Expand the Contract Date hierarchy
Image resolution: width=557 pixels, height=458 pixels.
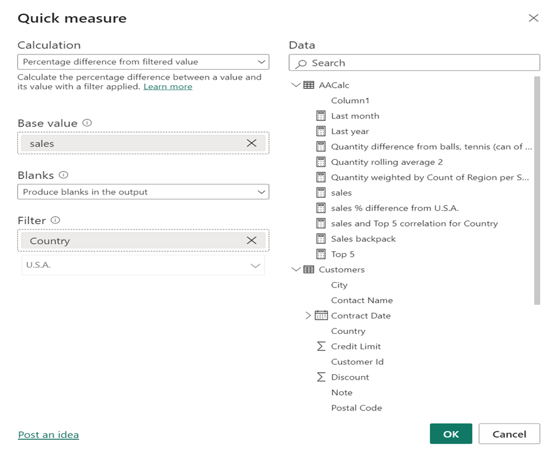coord(308,315)
